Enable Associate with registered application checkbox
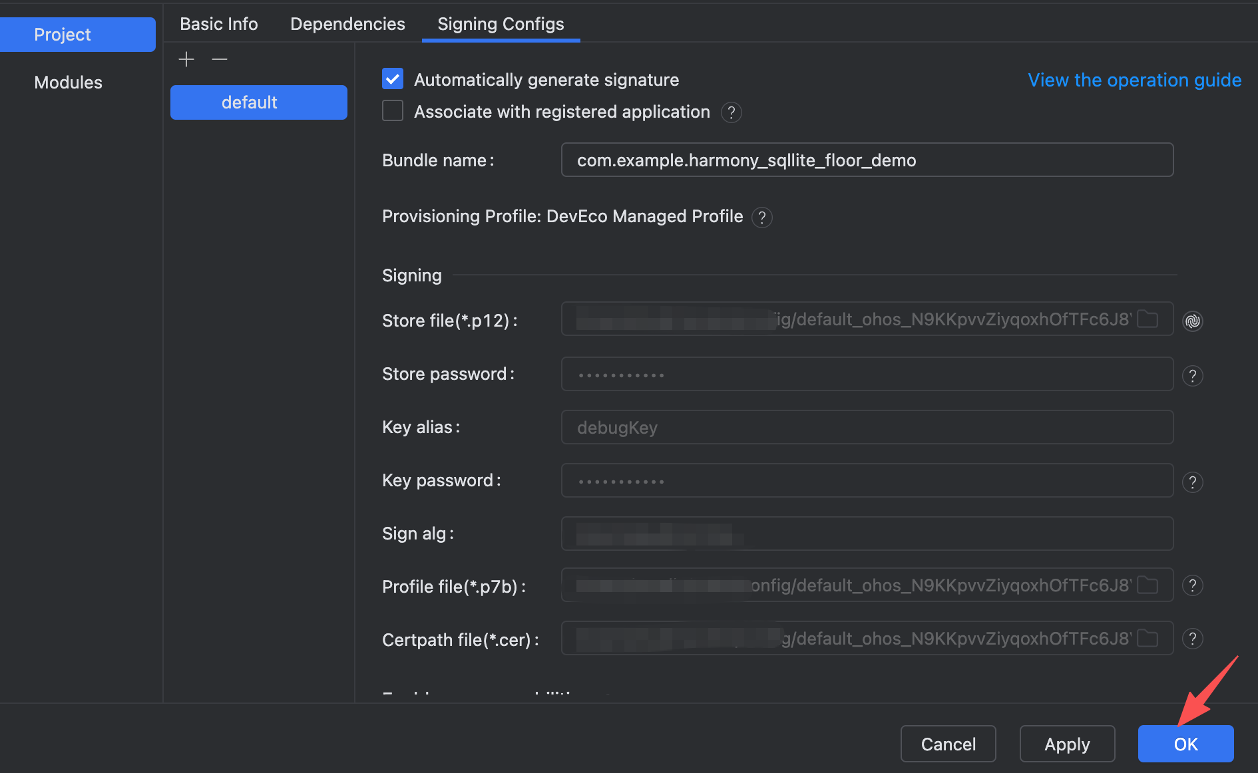The width and height of the screenshot is (1258, 773). coord(393,111)
